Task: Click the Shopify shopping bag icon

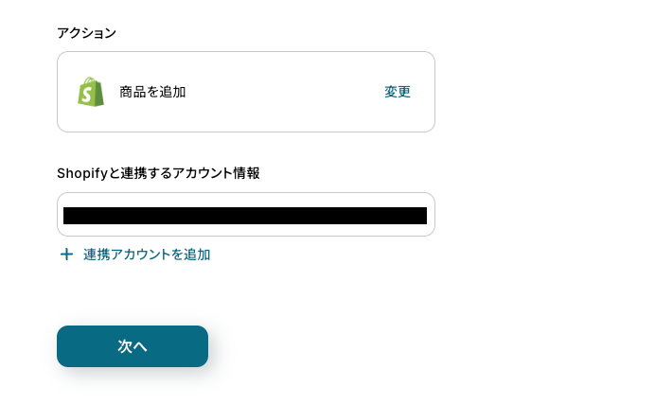Action: pos(91,92)
